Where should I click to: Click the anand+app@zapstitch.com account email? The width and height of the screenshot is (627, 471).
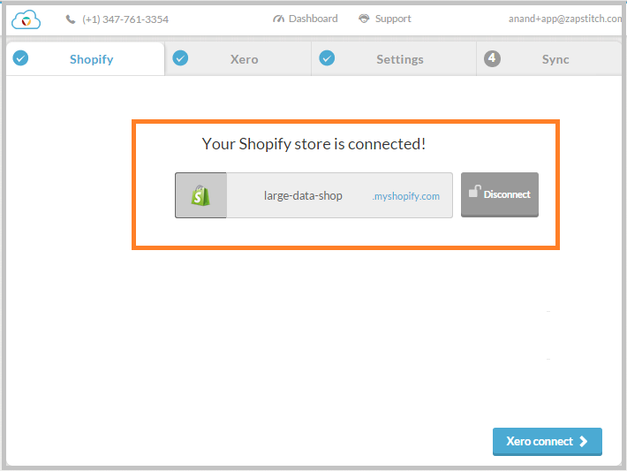[x=565, y=19]
